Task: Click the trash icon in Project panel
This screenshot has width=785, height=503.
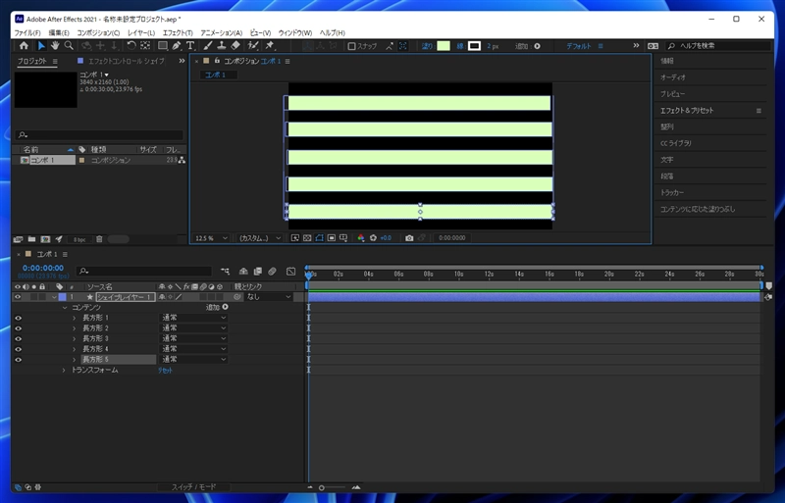Action: point(99,238)
